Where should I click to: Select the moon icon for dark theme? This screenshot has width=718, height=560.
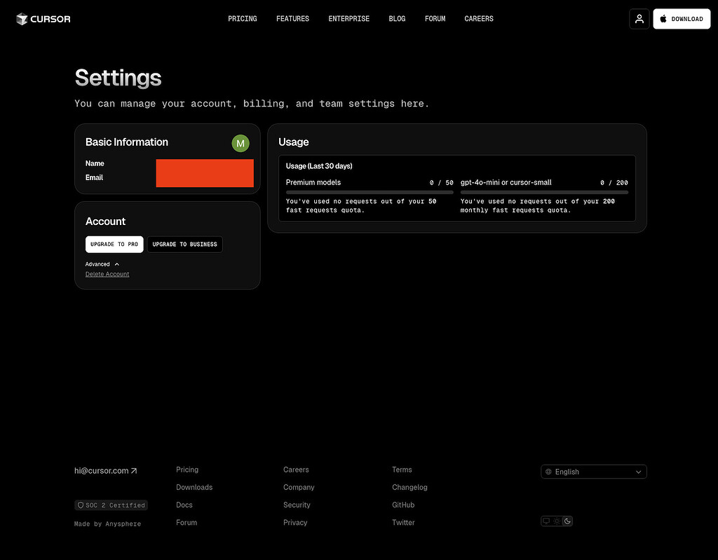tap(567, 521)
